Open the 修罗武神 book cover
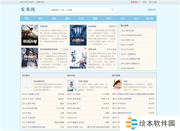 click(78, 58)
